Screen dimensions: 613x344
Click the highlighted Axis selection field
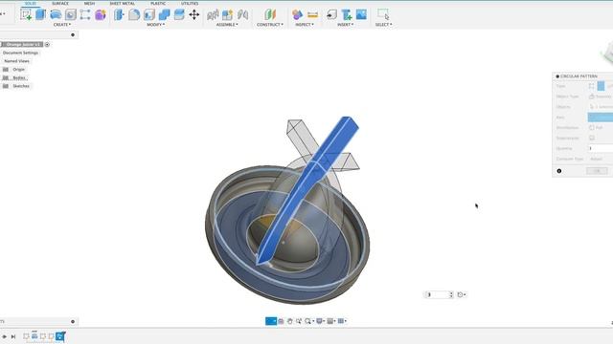pyautogui.click(x=601, y=117)
